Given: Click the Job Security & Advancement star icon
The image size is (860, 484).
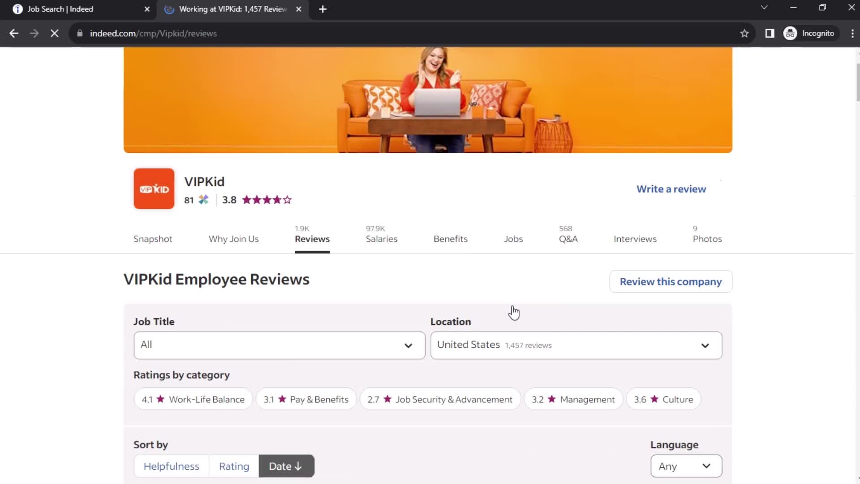Looking at the screenshot, I should pyautogui.click(x=387, y=399).
